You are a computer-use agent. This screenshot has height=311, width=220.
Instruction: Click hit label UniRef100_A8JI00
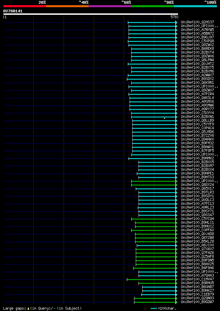point(197,246)
